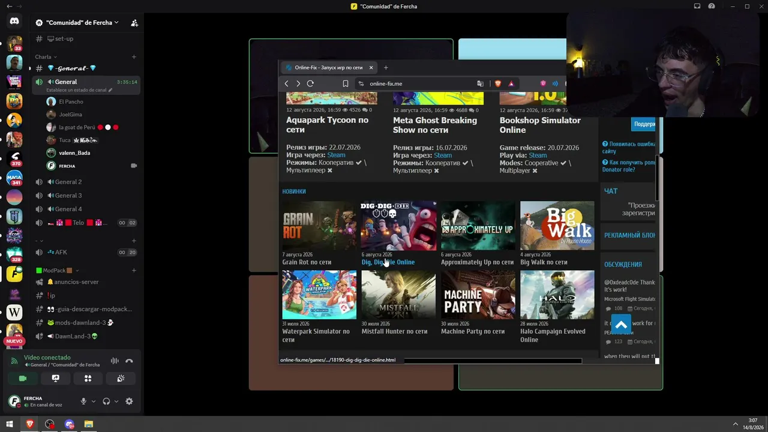Image resolution: width=768 pixels, height=432 pixels.
Task: Open Brave Rewards triangle icon
Action: (511, 84)
